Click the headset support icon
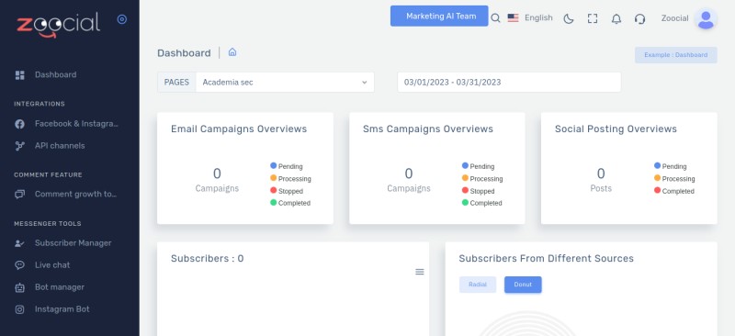 tap(639, 18)
